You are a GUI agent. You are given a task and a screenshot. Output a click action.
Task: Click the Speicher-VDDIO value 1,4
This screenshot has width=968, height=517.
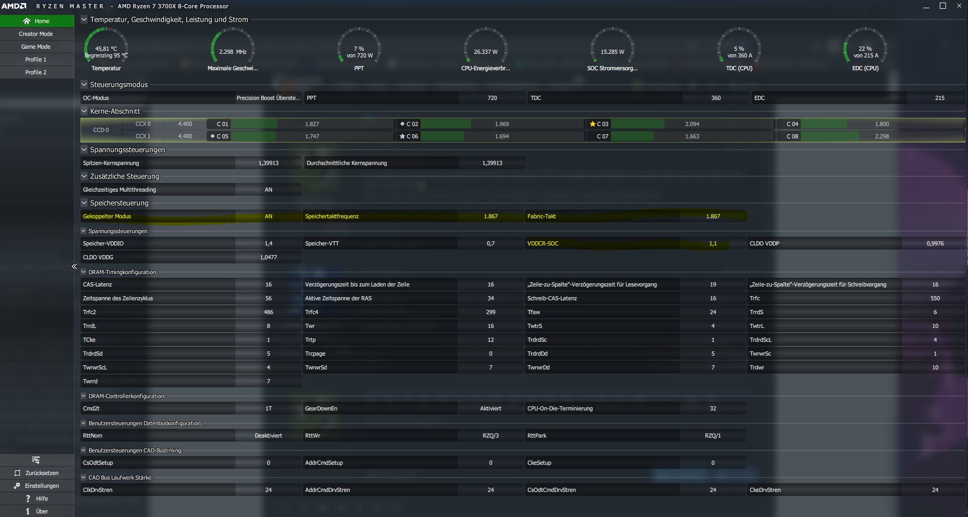tap(268, 243)
